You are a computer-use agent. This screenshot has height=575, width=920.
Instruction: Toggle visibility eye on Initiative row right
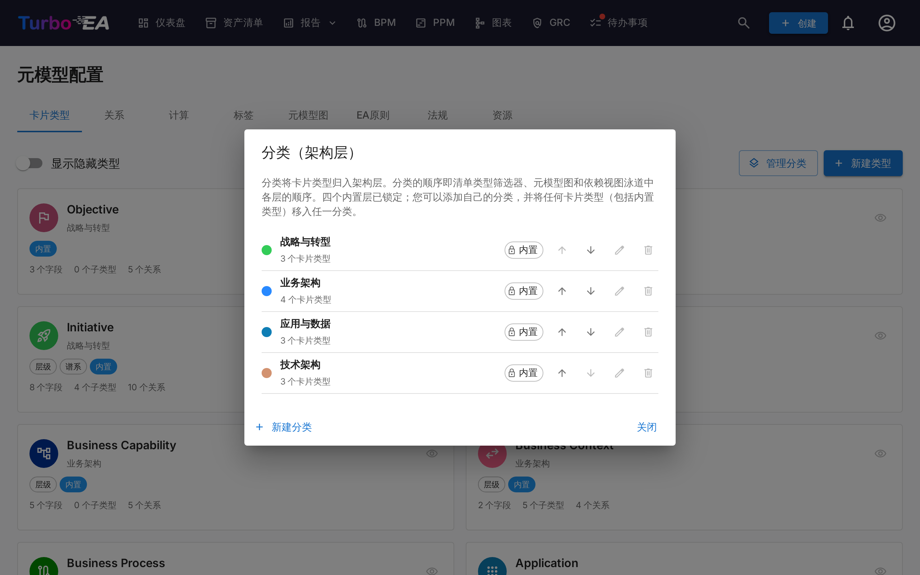[x=880, y=336]
